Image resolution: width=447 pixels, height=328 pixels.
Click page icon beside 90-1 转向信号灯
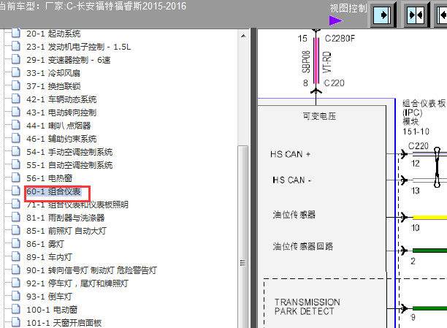coord(16,270)
